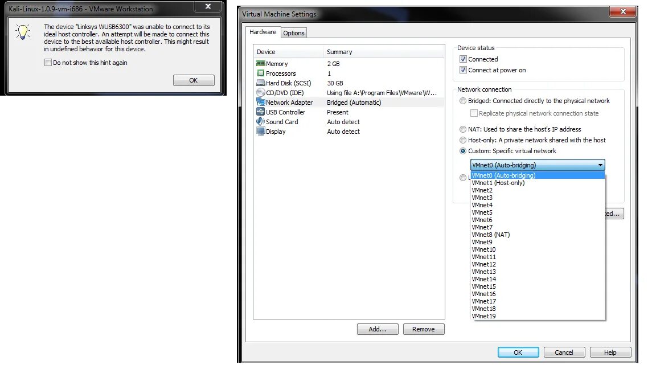Viewport: 656px width, 369px height.
Task: Select the 'Bridged (Automatic)' summary cell
Action: 354,102
